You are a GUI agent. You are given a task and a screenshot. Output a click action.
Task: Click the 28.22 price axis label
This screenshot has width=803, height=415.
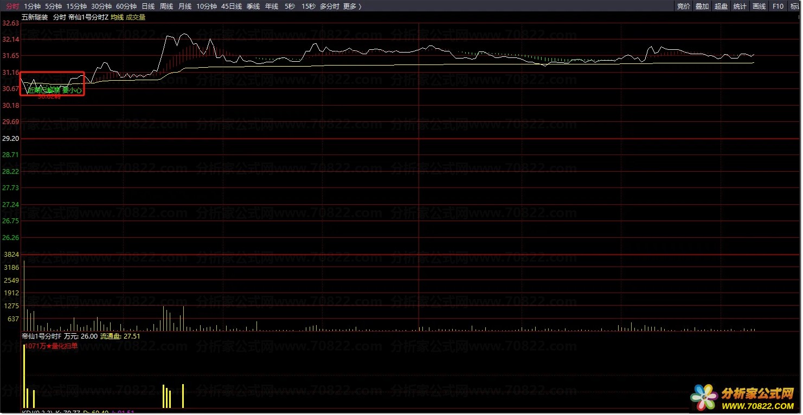[x=11, y=172]
